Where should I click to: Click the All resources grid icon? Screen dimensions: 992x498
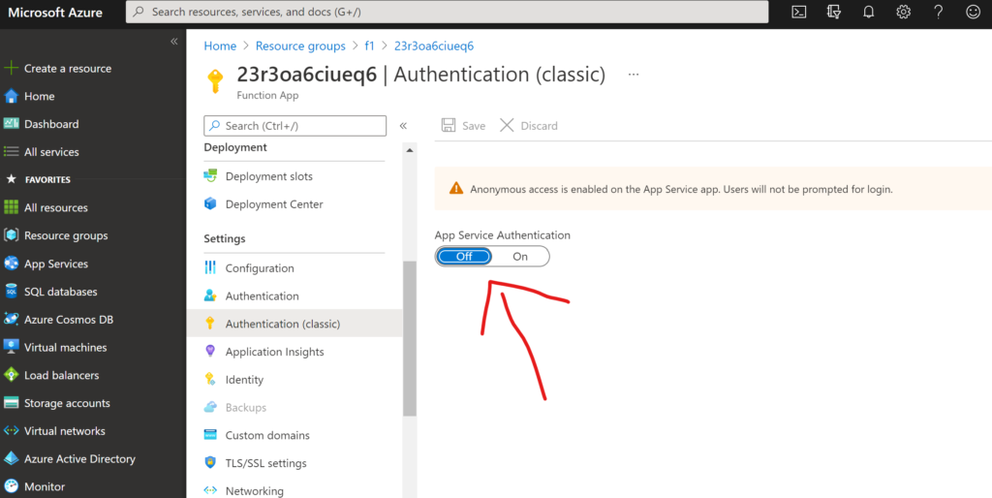11,207
